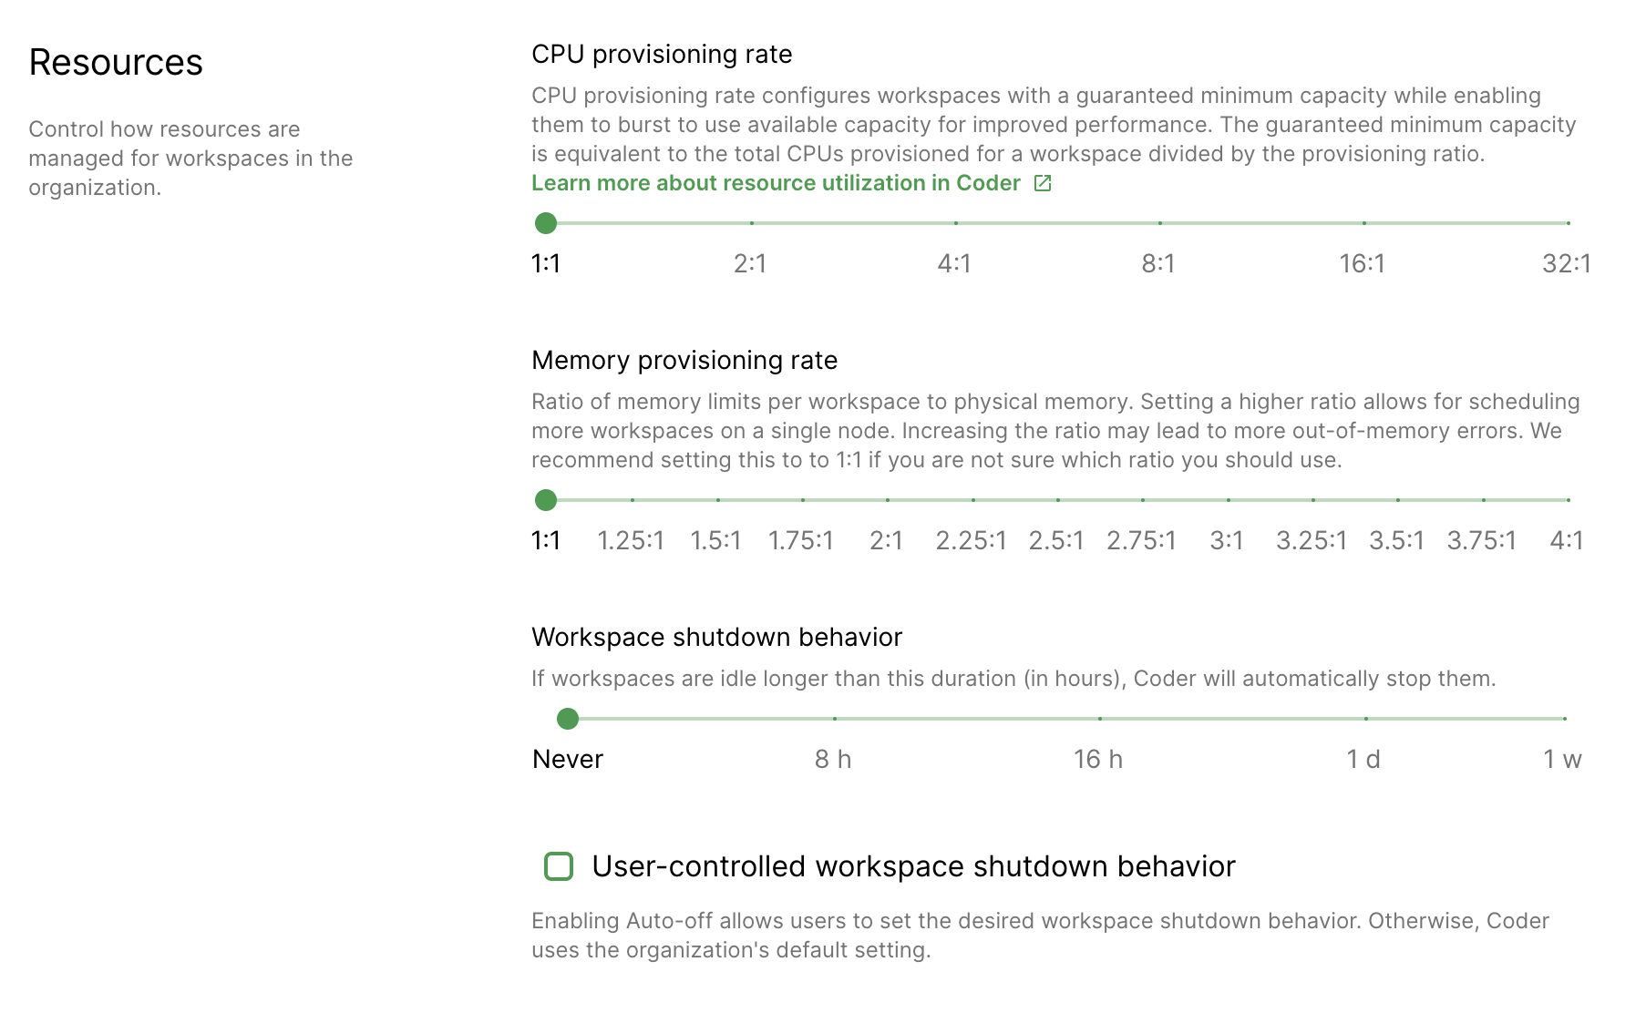Viewport: 1646px width, 1013px height.
Task: Click the external-link icon beside the Learn more link
Action: point(1042,183)
